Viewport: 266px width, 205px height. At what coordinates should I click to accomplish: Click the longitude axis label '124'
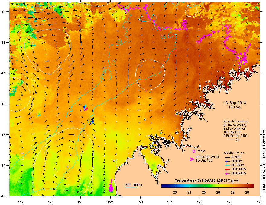click(170, 202)
